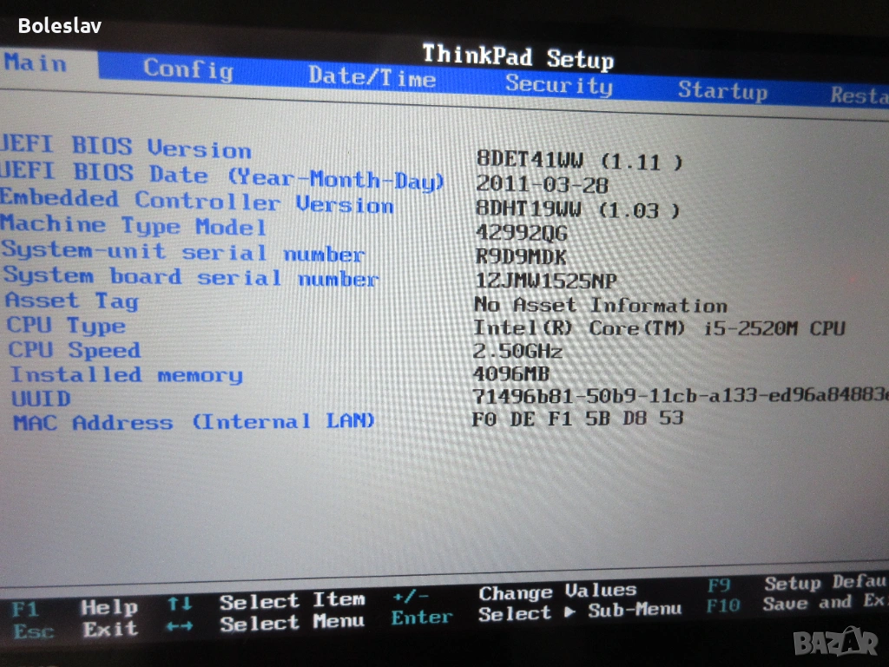Image resolution: width=889 pixels, height=667 pixels.
Task: Click the +/- Change Values indicator
Action: 410,598
